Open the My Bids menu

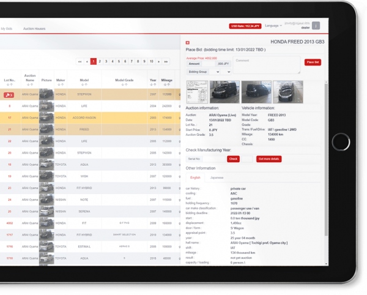click(x=6, y=29)
